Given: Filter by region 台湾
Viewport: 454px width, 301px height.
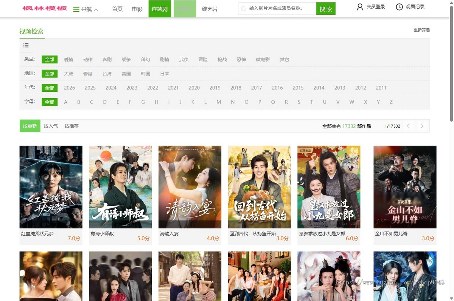Looking at the screenshot, I should (x=107, y=74).
